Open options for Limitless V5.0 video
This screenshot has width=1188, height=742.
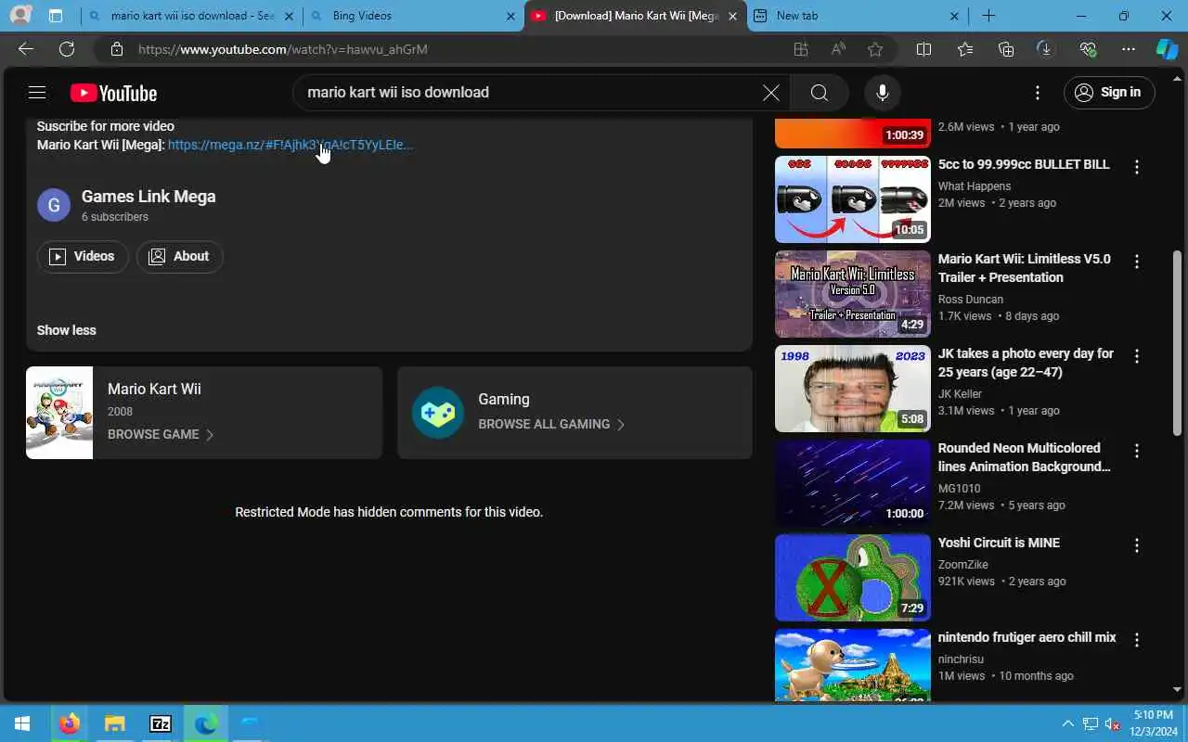tap(1136, 262)
